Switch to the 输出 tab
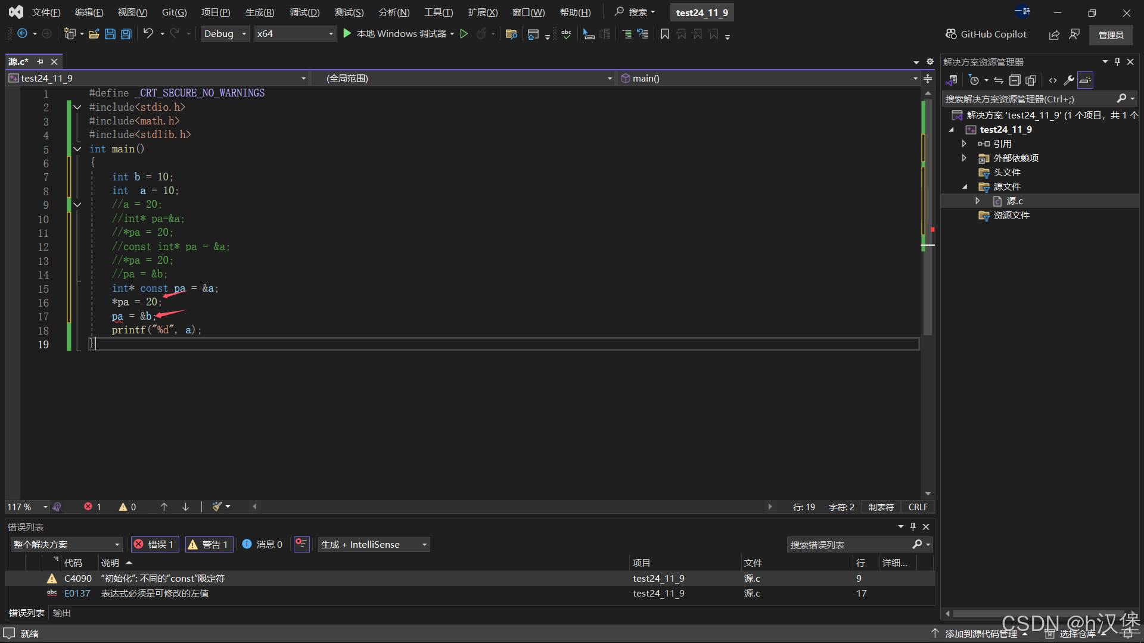 61,613
